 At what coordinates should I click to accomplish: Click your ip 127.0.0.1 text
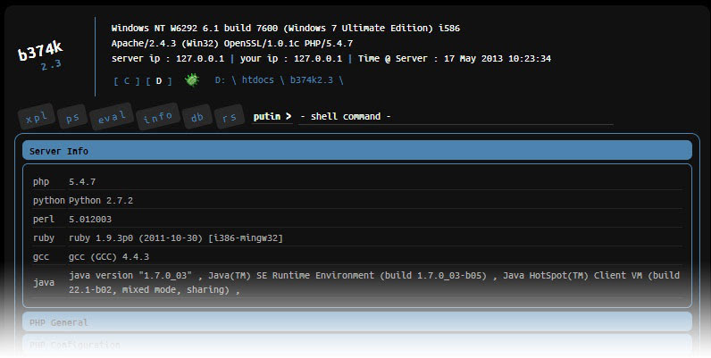click(x=291, y=58)
